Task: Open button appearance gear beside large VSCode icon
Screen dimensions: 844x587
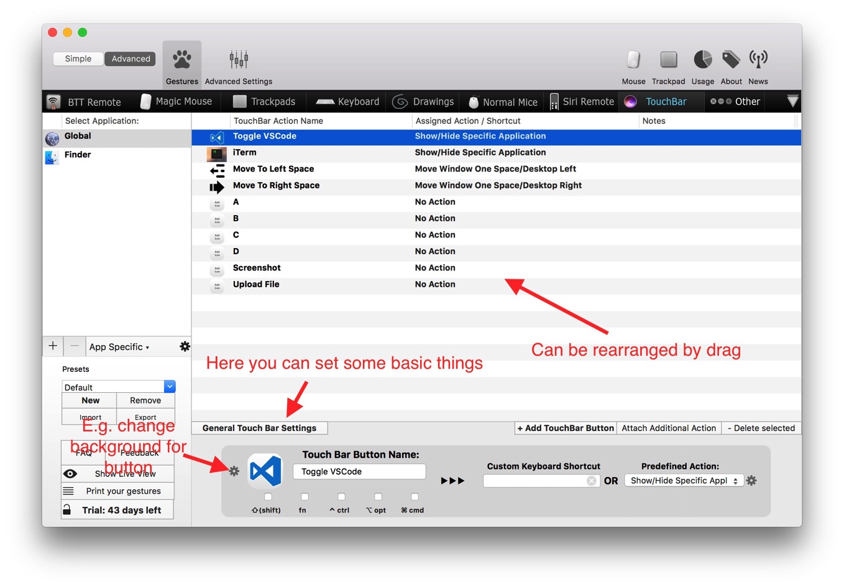Action: pyautogui.click(x=234, y=471)
